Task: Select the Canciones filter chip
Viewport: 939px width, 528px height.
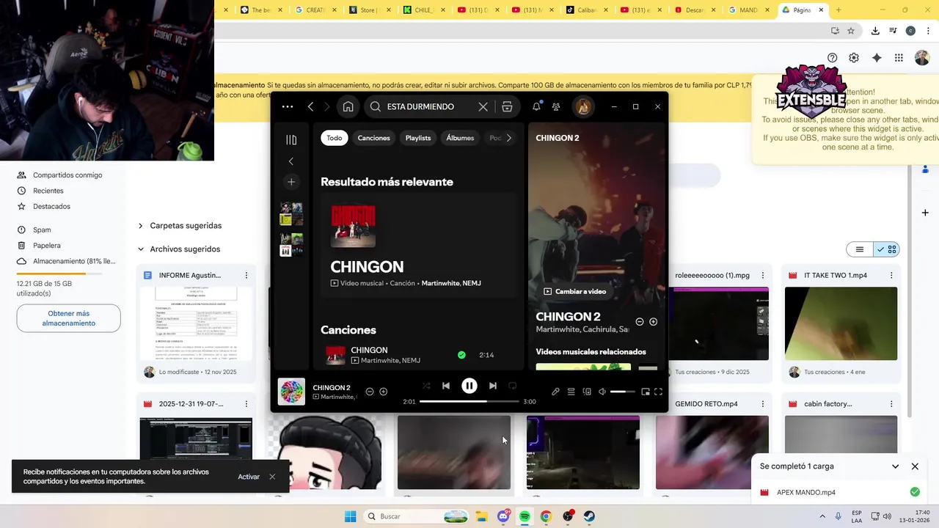Action: click(x=374, y=138)
